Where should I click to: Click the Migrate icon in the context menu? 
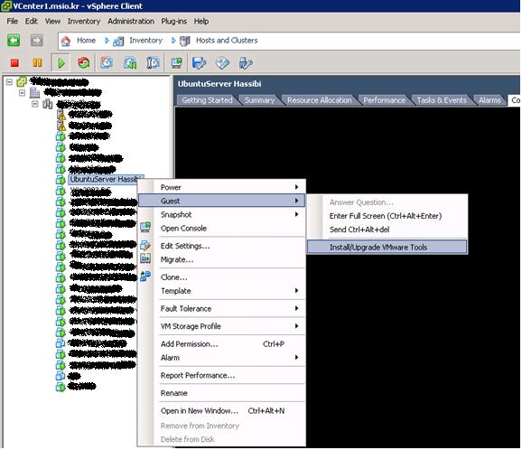[145, 258]
